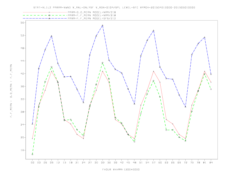
Task: Click y-axis tick value 32
Action: (22, 99)
